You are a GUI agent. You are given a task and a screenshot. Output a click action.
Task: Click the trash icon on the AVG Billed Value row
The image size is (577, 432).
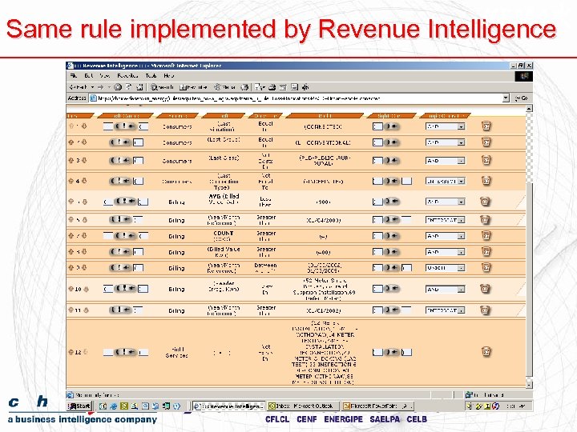[x=485, y=202]
